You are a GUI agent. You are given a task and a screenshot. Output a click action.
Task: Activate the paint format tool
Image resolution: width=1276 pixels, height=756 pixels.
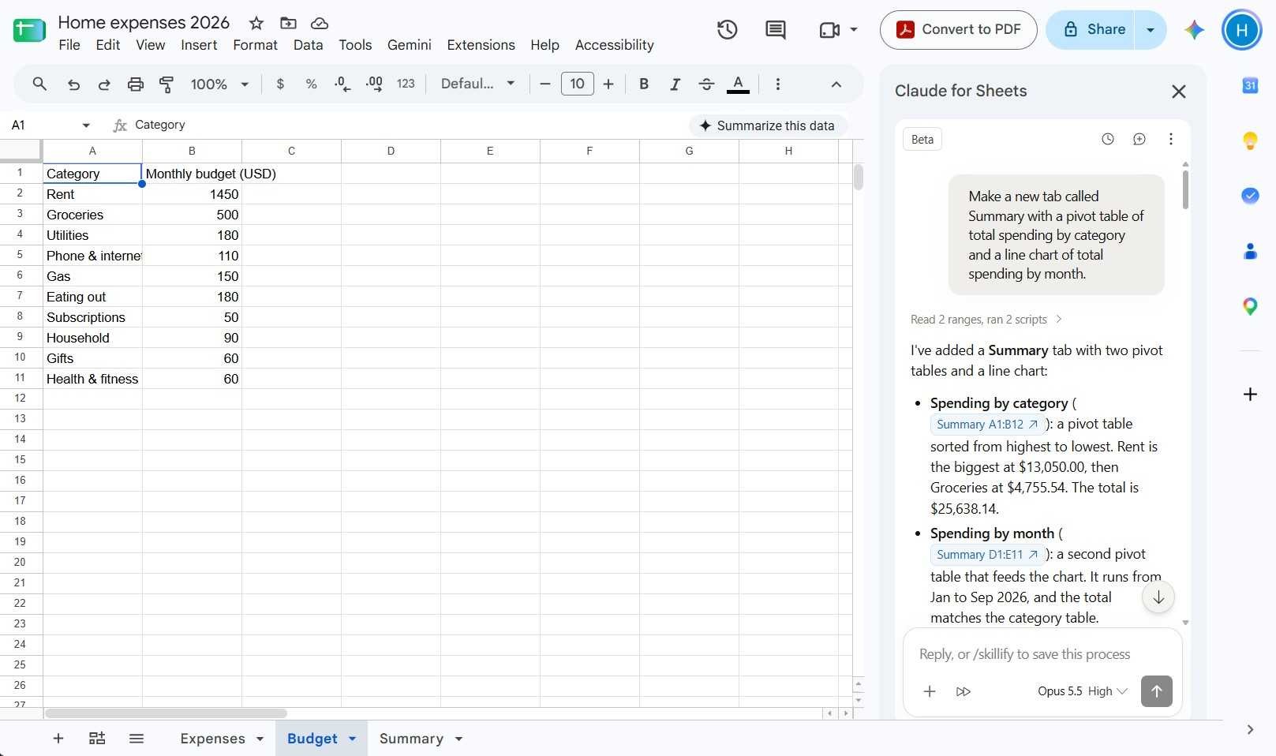[167, 84]
